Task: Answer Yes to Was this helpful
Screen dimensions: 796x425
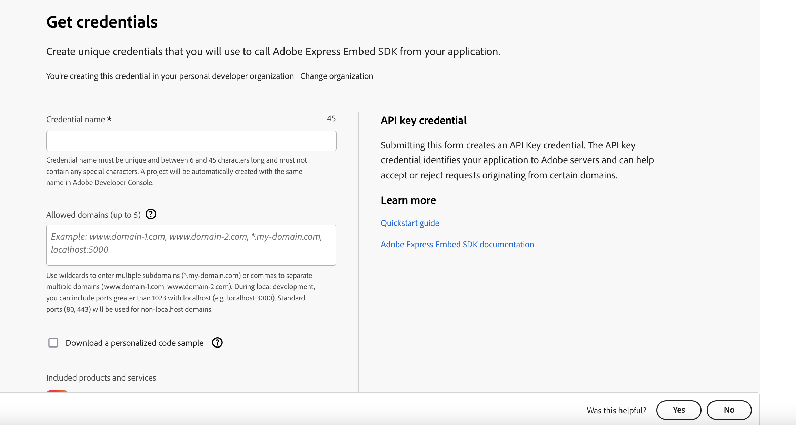Action: (x=679, y=410)
